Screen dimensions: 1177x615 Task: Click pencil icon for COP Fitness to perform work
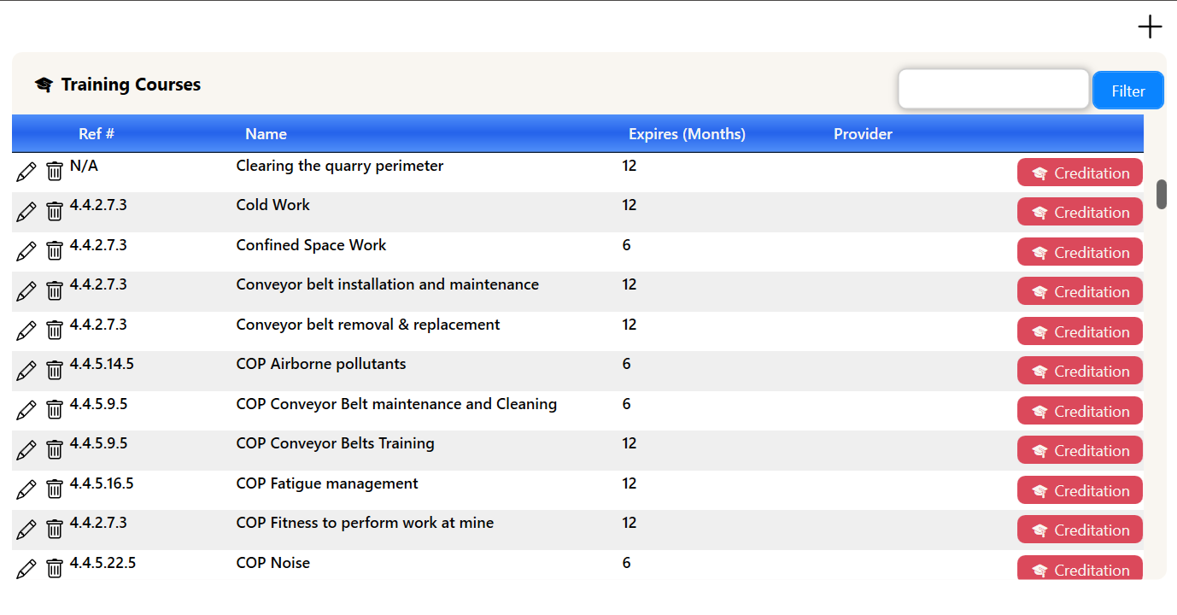pyautogui.click(x=26, y=530)
